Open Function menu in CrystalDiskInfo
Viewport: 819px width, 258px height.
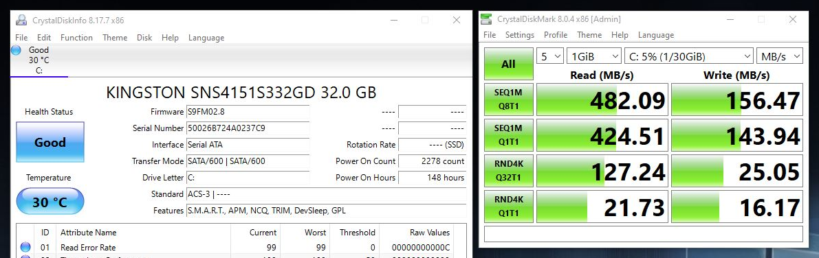pyautogui.click(x=76, y=38)
